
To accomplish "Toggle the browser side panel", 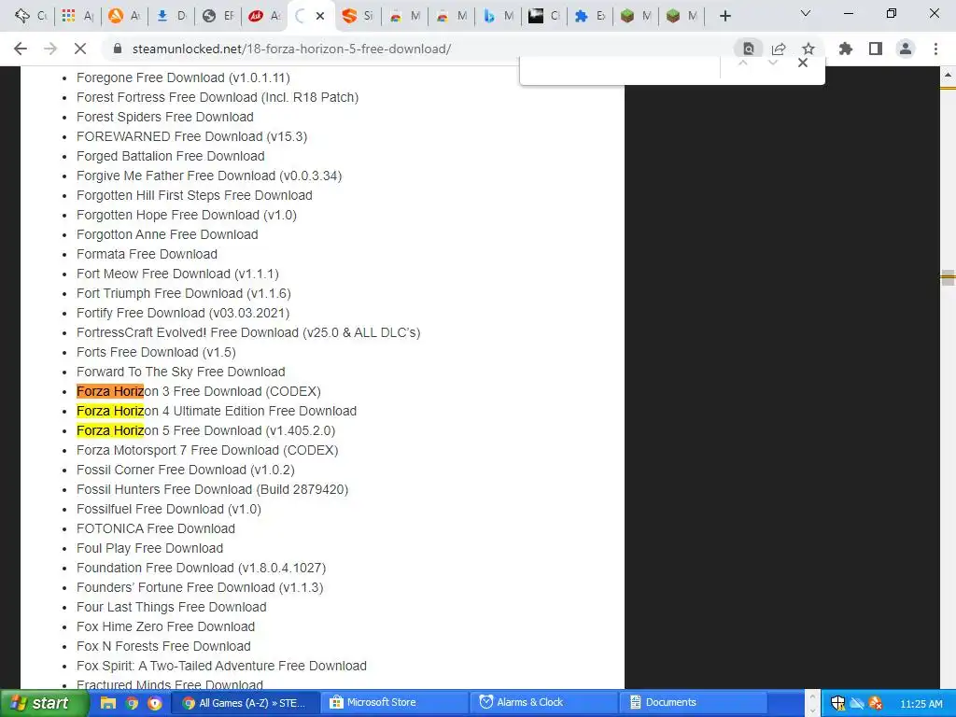I will pos(876,49).
